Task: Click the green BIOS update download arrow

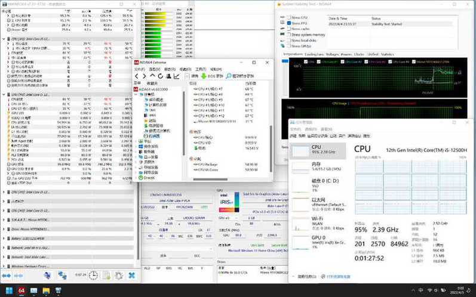Action: (204, 76)
